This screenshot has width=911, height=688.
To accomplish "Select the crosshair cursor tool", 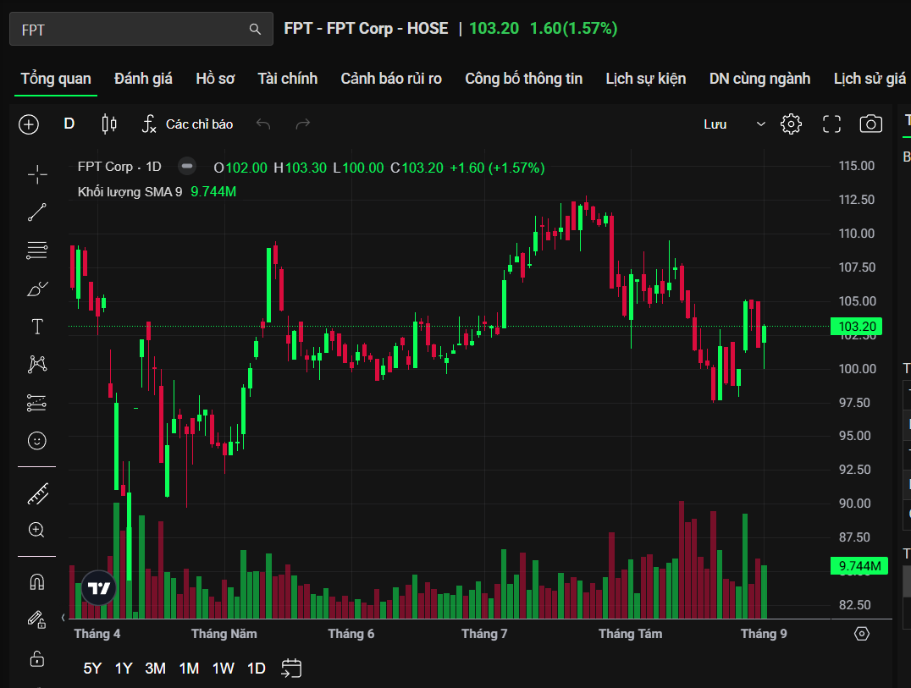I will point(37,174).
